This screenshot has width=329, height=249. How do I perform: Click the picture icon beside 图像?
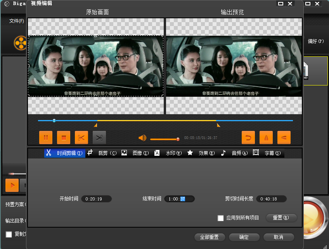[x=124, y=153]
